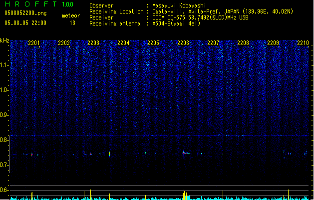The width and height of the screenshot is (314, 200).
Task: Click the 2203 time marker
Action: click(93, 43)
